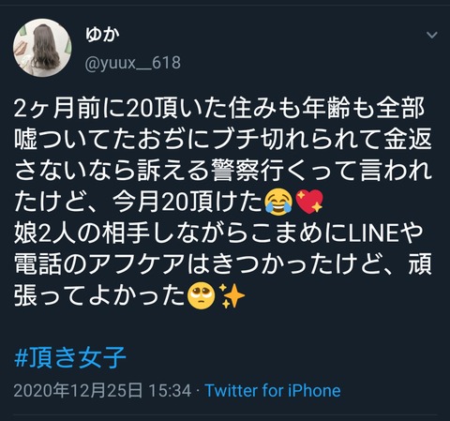
Task: Click the first line starting 2ヶ月前に20頂いた
Action: (x=219, y=109)
